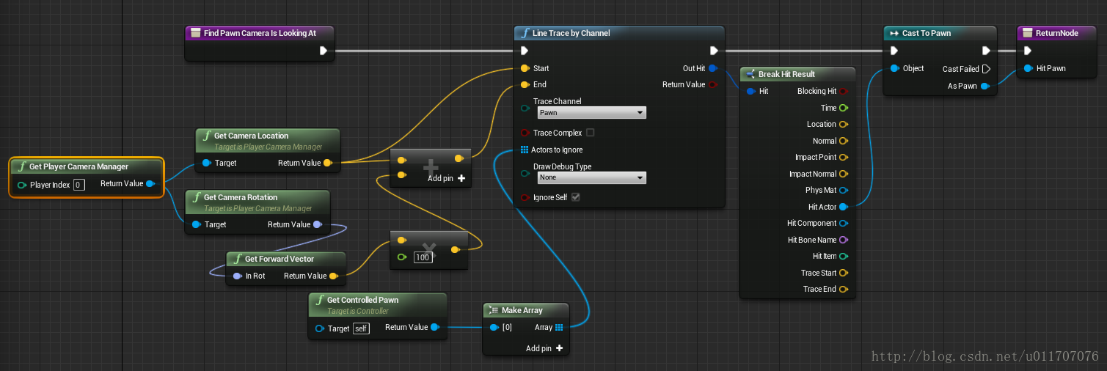Enable the Trace Complex checkbox

pos(591,133)
